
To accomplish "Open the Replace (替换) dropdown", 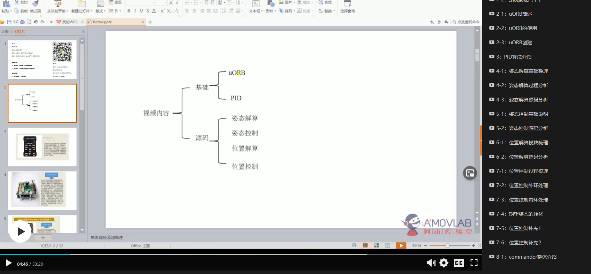I will click(x=327, y=11).
